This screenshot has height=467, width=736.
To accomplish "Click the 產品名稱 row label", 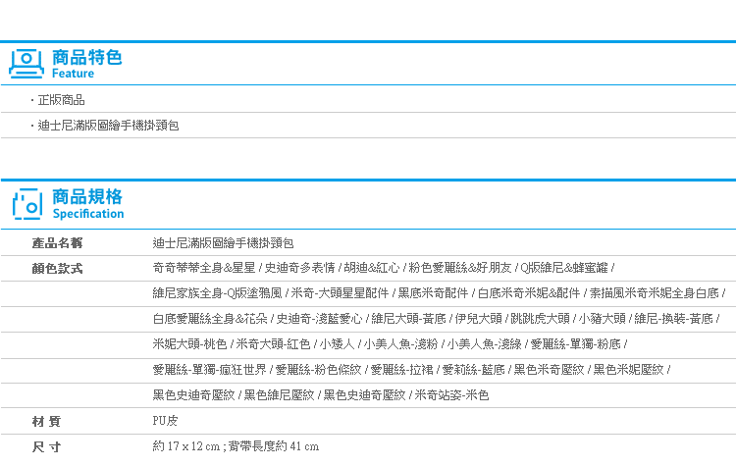I will click(57, 243).
